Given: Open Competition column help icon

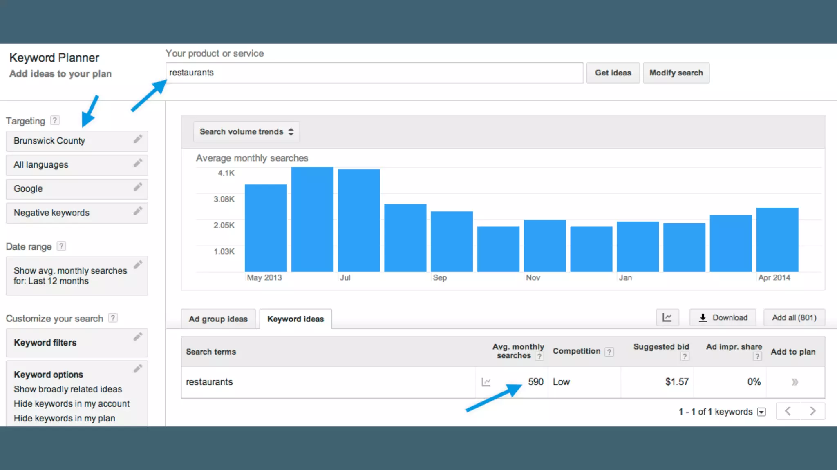Looking at the screenshot, I should [609, 352].
